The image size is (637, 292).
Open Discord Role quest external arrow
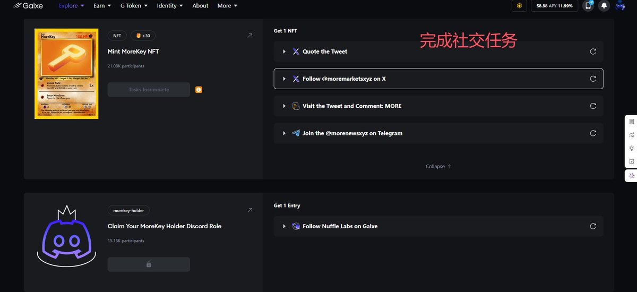250,210
